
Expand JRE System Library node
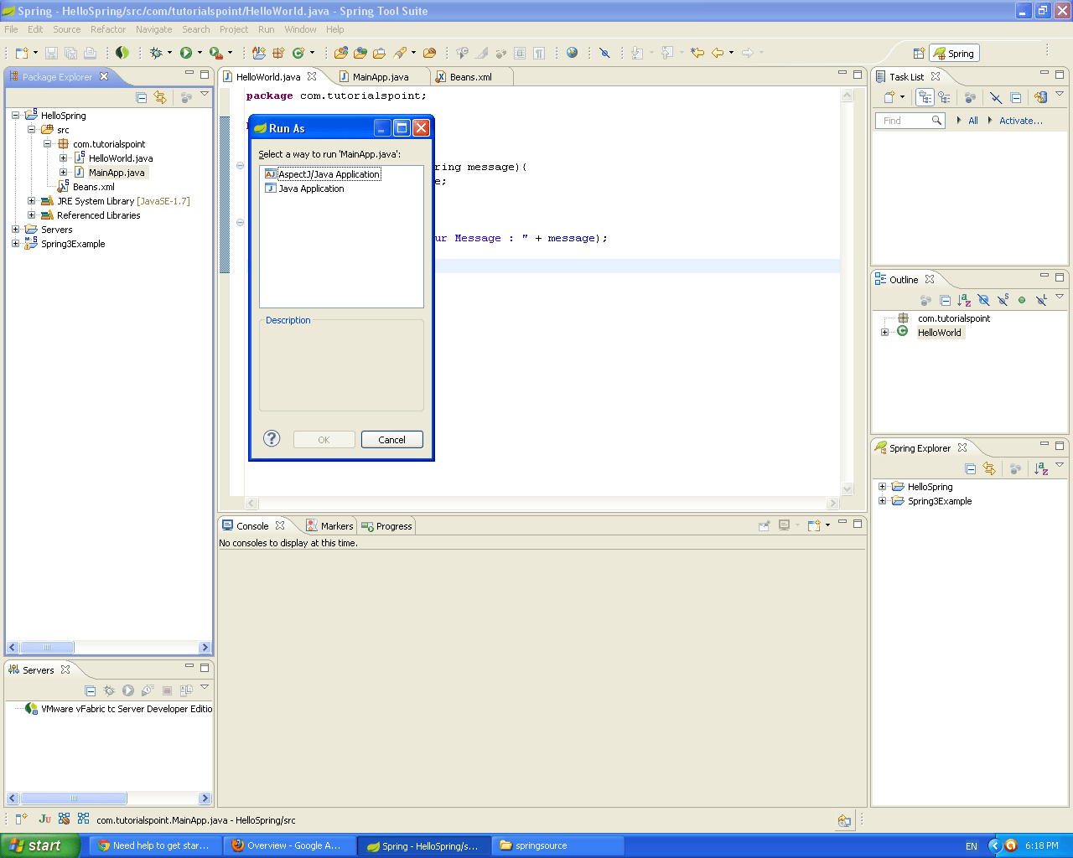[31, 201]
